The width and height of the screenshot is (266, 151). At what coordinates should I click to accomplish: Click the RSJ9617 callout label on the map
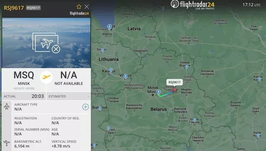174,82
